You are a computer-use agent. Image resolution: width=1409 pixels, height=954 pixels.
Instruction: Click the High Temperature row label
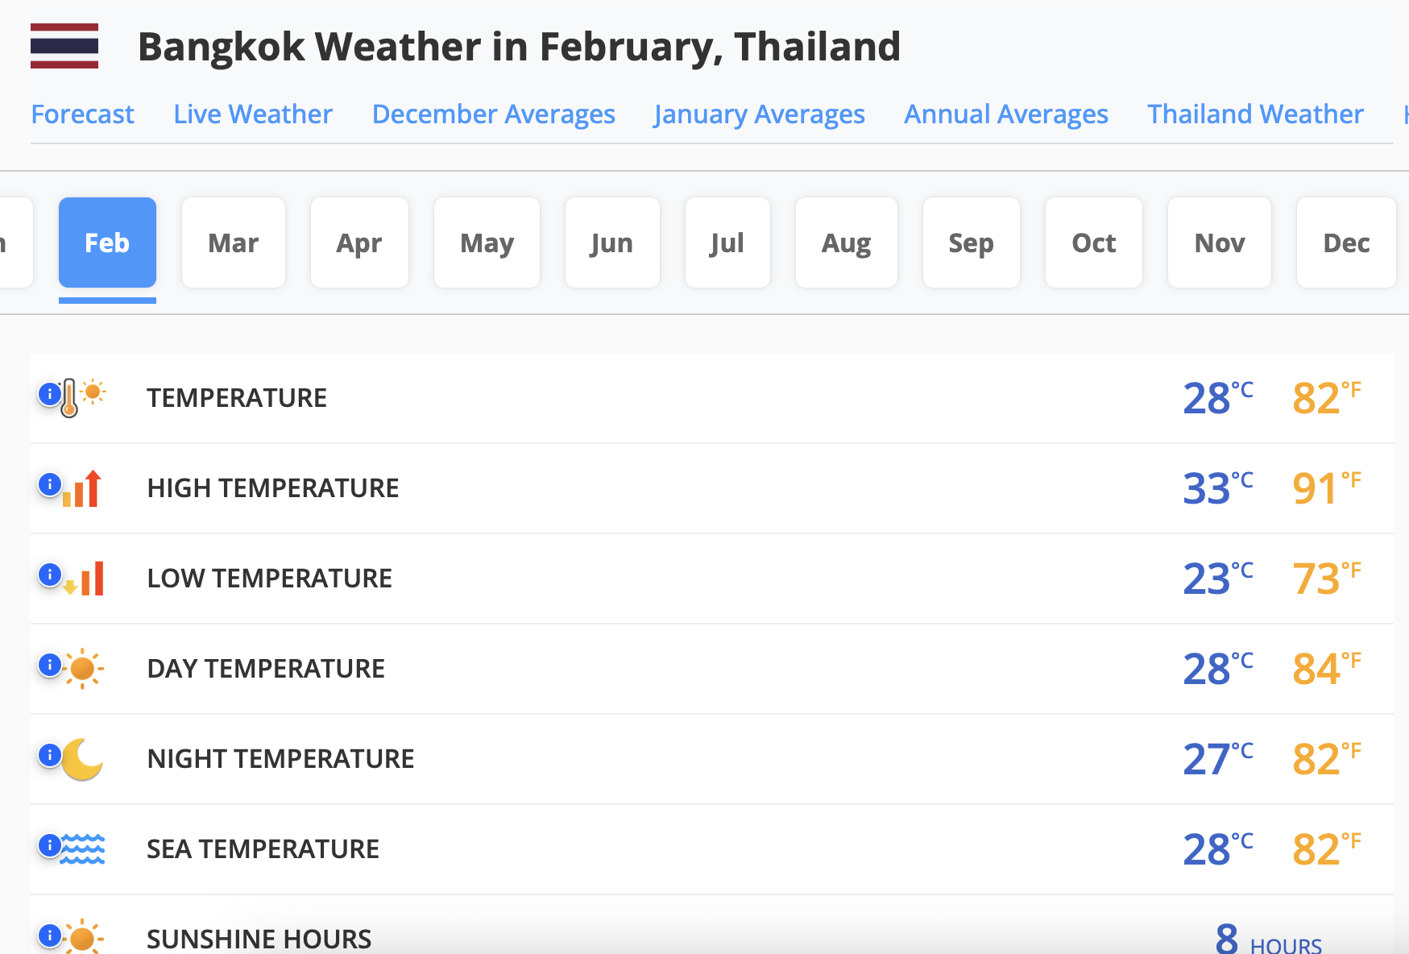(x=273, y=488)
